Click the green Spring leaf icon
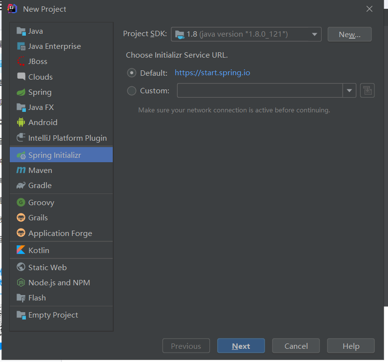This screenshot has width=388, height=362. [x=21, y=92]
